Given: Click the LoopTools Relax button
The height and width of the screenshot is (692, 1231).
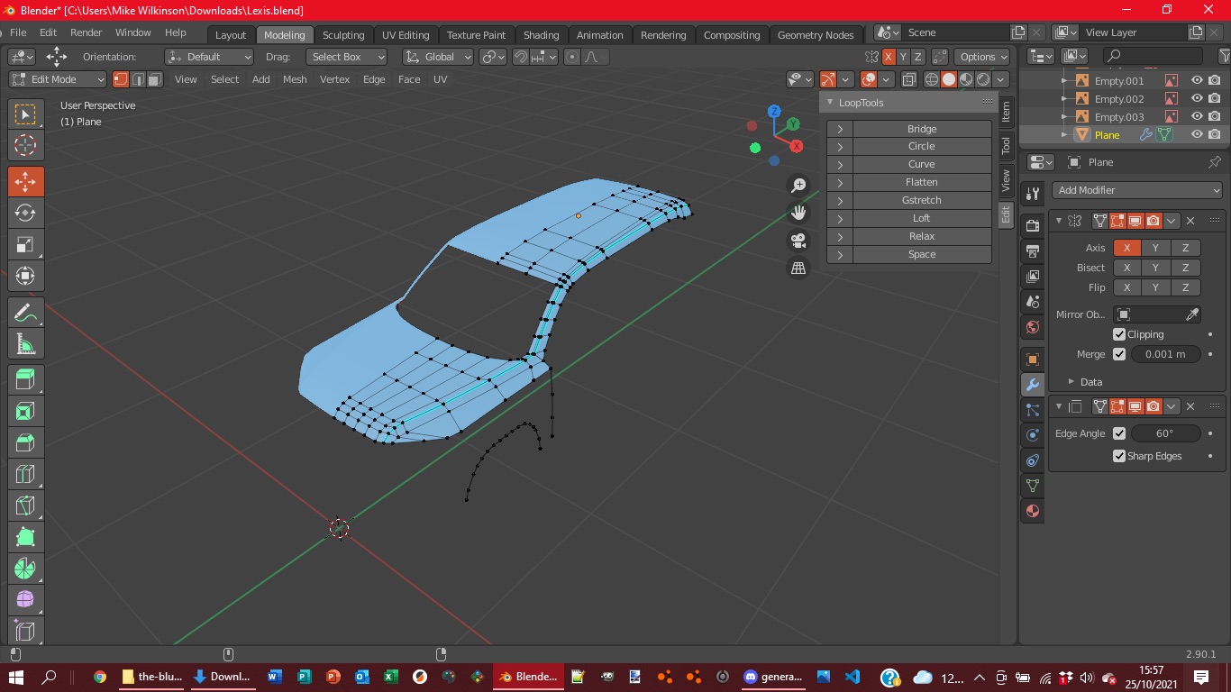Looking at the screenshot, I should pyautogui.click(x=921, y=236).
